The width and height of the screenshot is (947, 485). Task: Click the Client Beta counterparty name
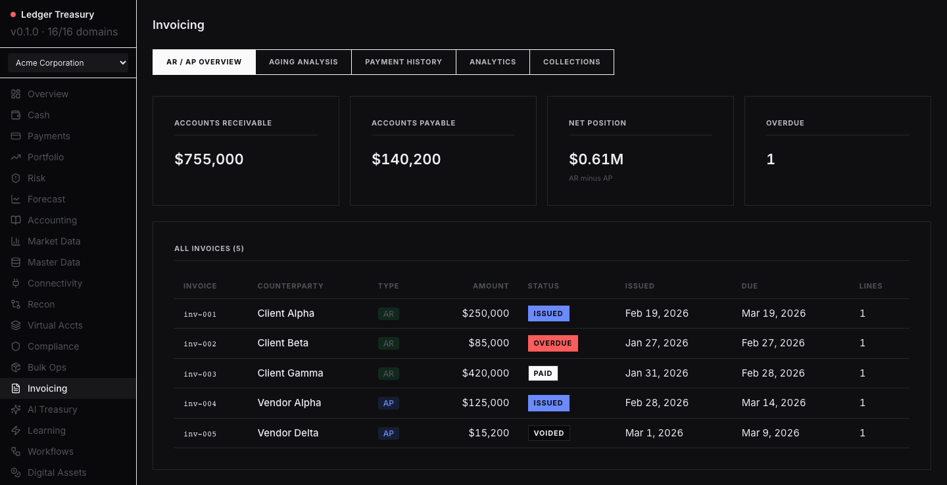(283, 343)
